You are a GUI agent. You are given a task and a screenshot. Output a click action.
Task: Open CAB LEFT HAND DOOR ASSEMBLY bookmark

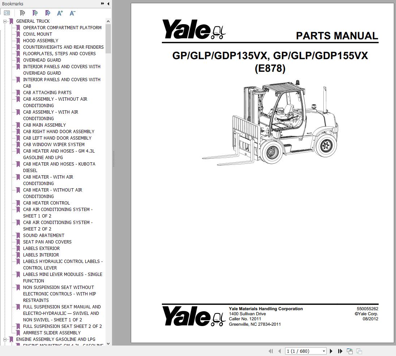click(57, 138)
